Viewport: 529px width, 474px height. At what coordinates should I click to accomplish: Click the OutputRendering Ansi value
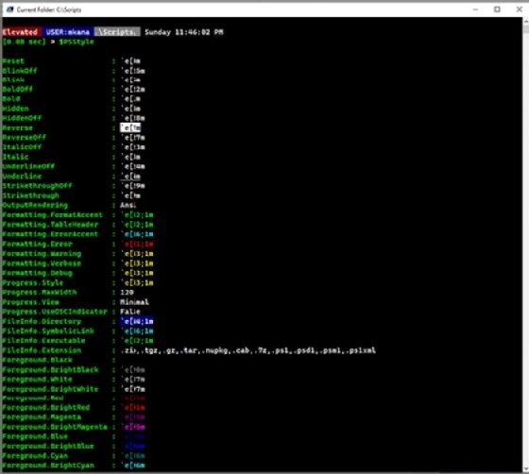point(128,205)
